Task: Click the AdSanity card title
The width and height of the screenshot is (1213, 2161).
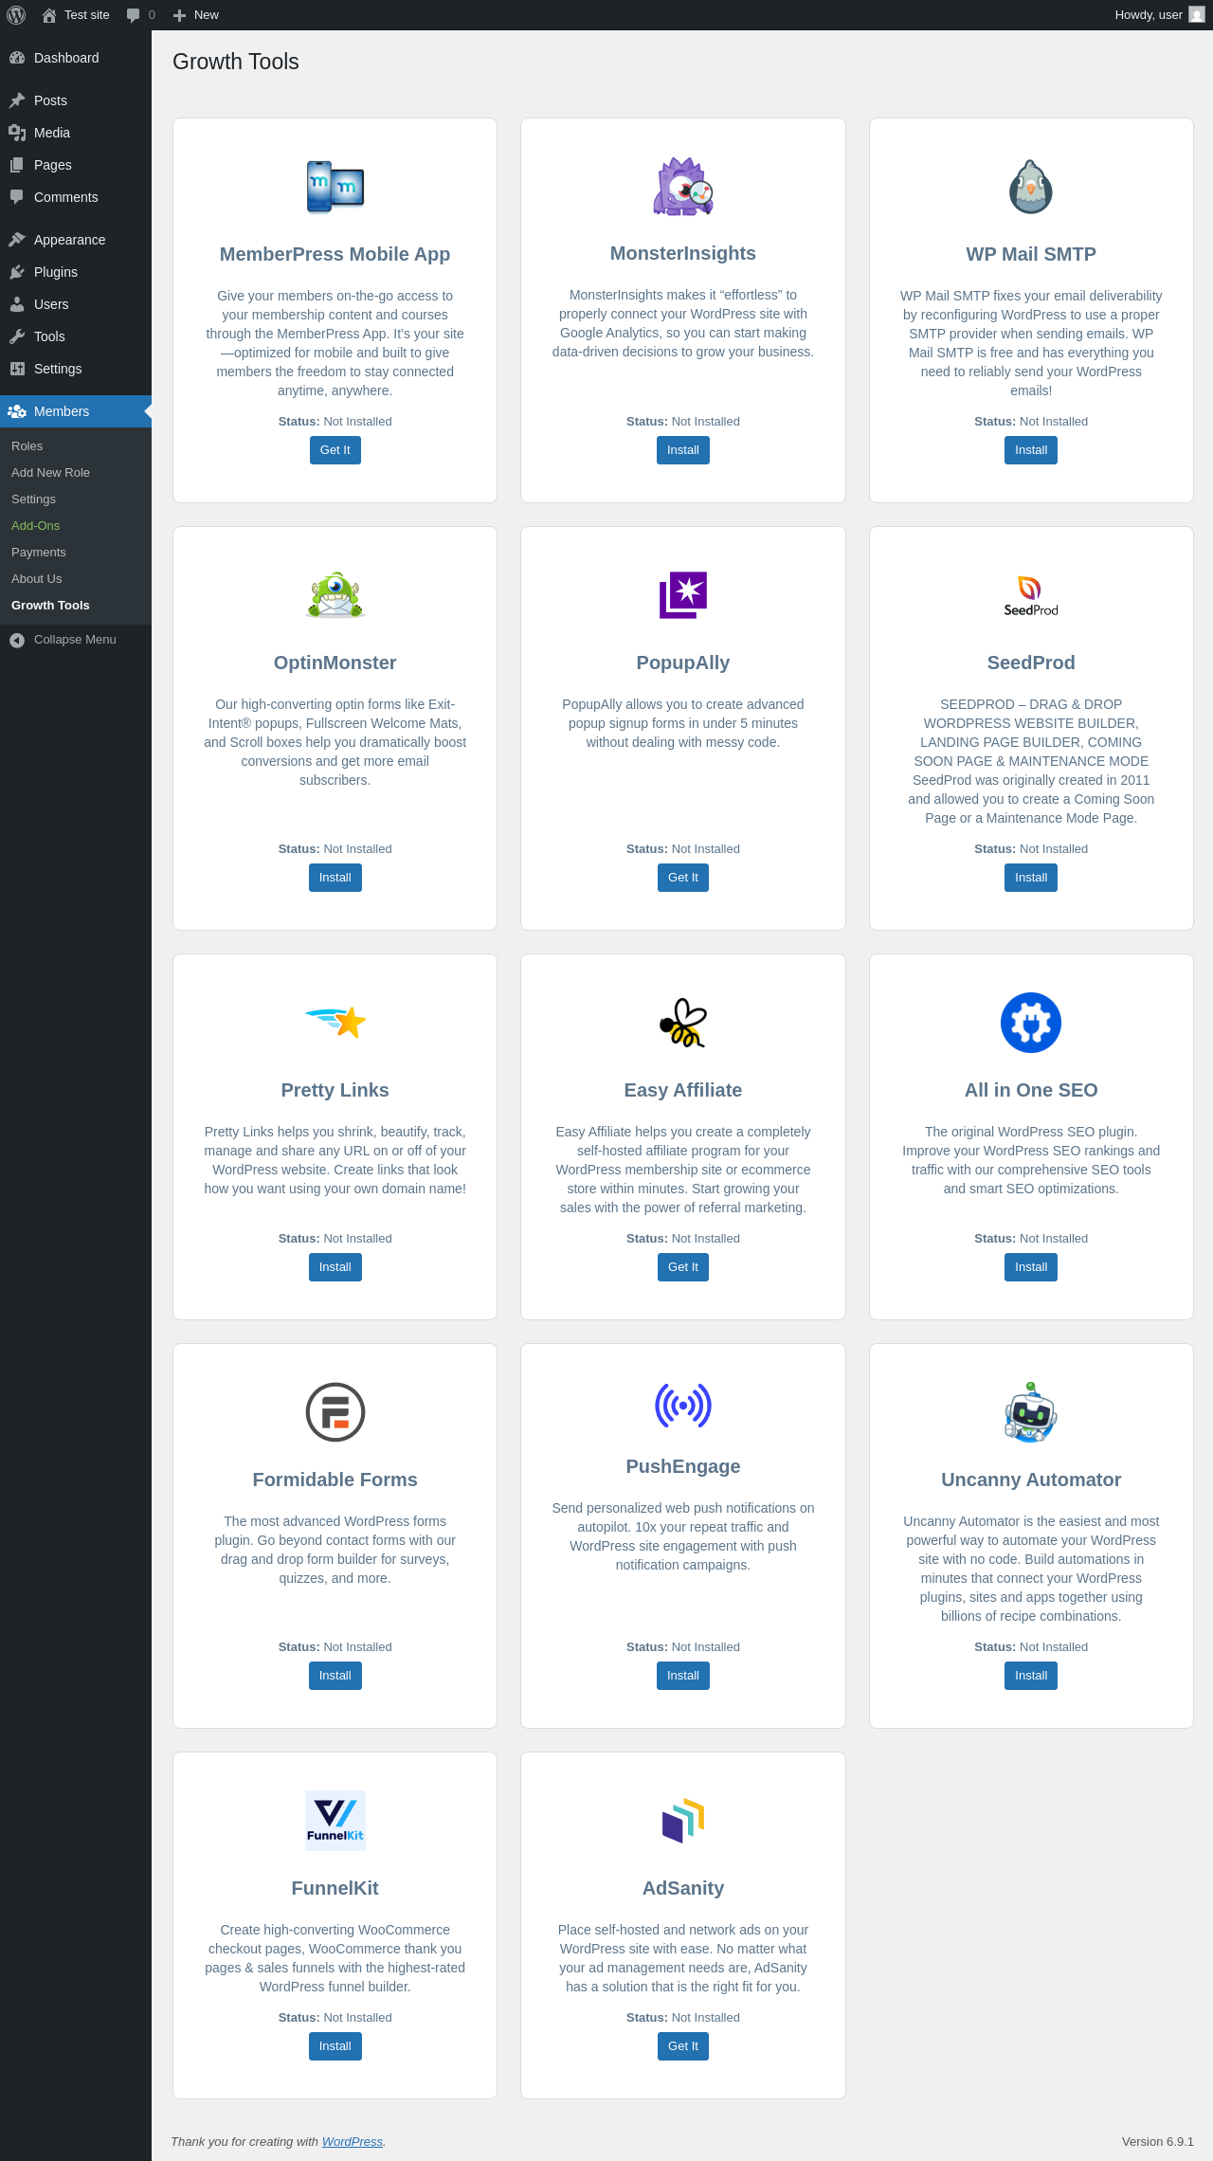Action: (683, 1888)
